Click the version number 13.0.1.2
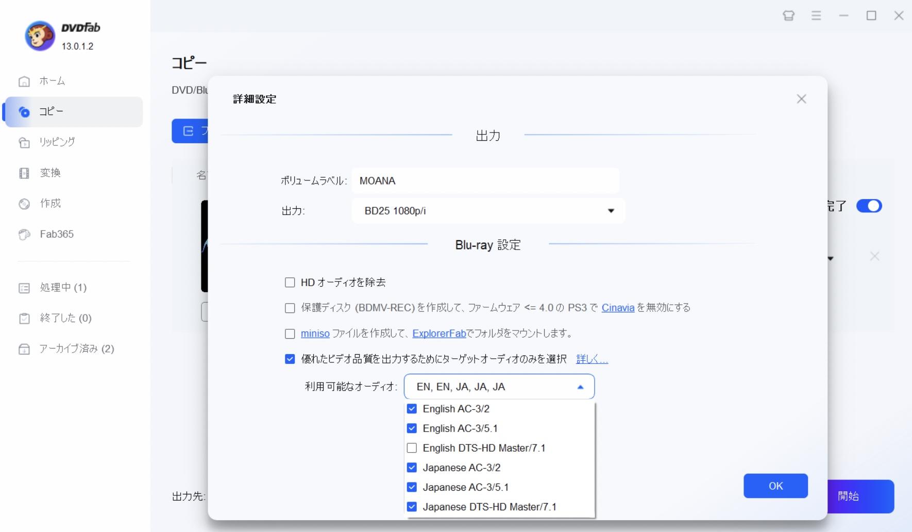Screen dimensions: 912x532 pyautogui.click(x=77, y=46)
